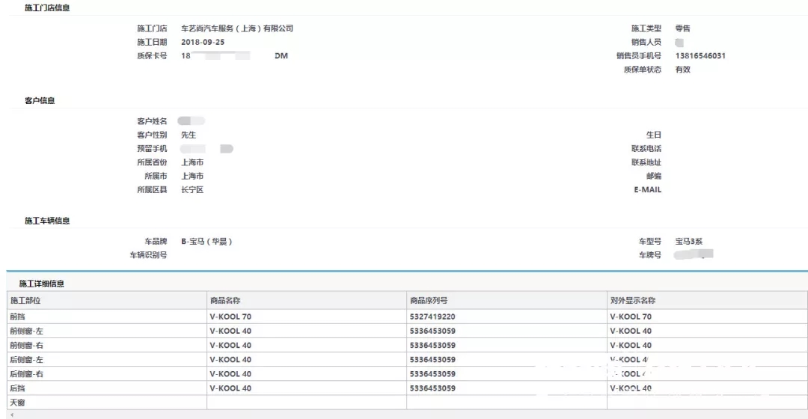Click the 施工详细信息 table title
808x419 pixels.
pos(42,284)
